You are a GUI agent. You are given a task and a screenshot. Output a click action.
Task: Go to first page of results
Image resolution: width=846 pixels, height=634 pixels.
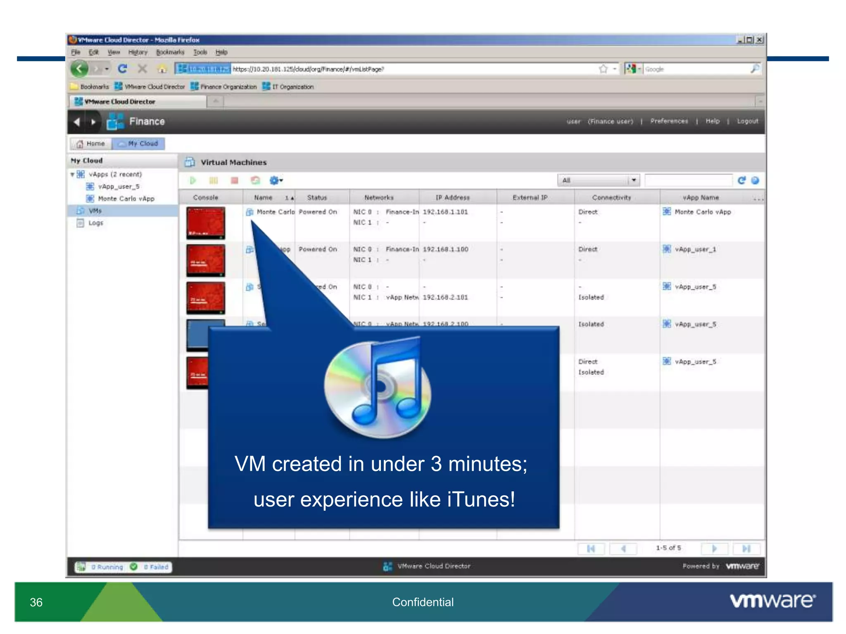point(591,549)
